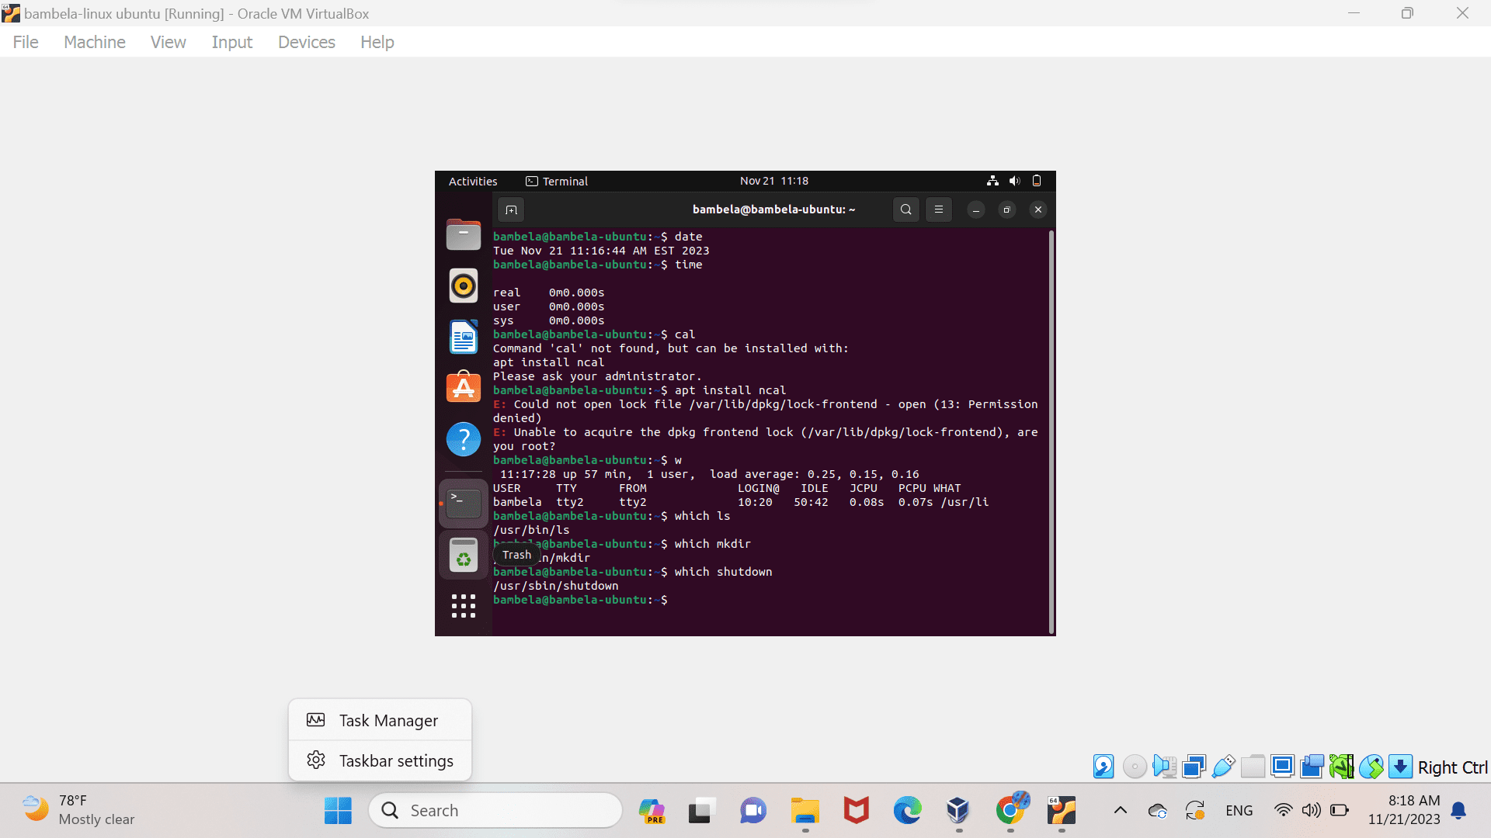Click VirtualBox shared folders indicator
Screen dimensions: 1491x838
click(x=1253, y=767)
